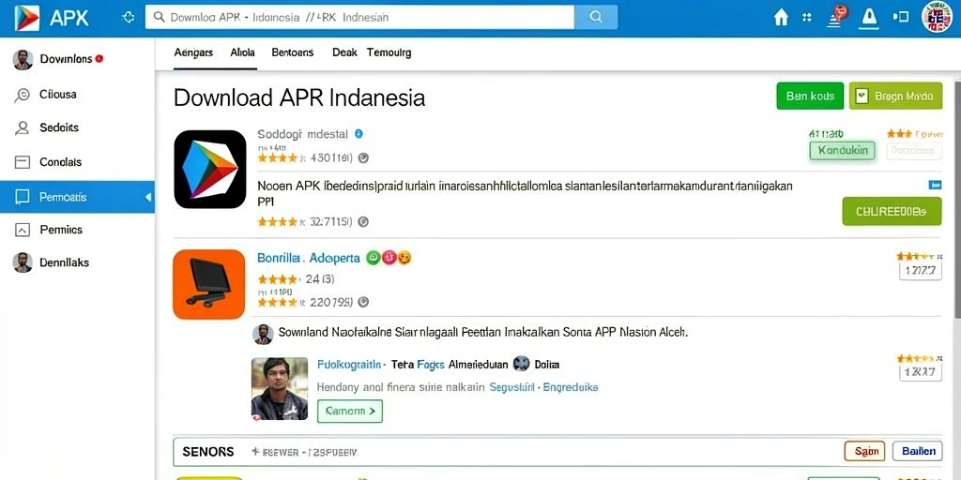Click the rating box in Bonrilla row
This screenshot has width=961, height=480.
pos(921,271)
